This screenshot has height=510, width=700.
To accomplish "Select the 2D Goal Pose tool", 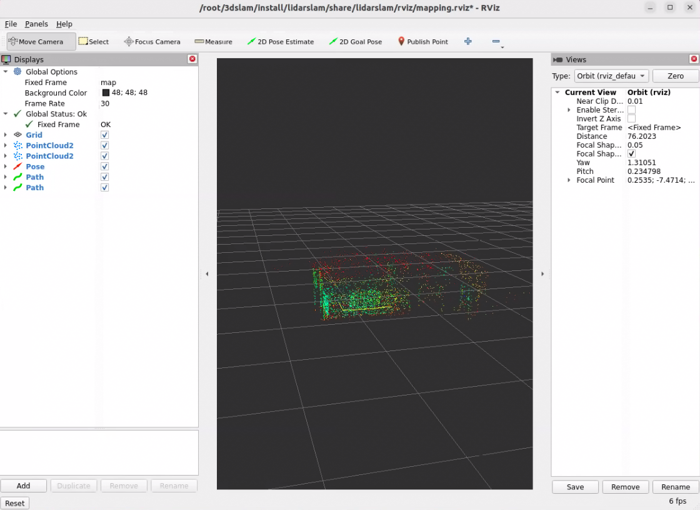I will 356,42.
